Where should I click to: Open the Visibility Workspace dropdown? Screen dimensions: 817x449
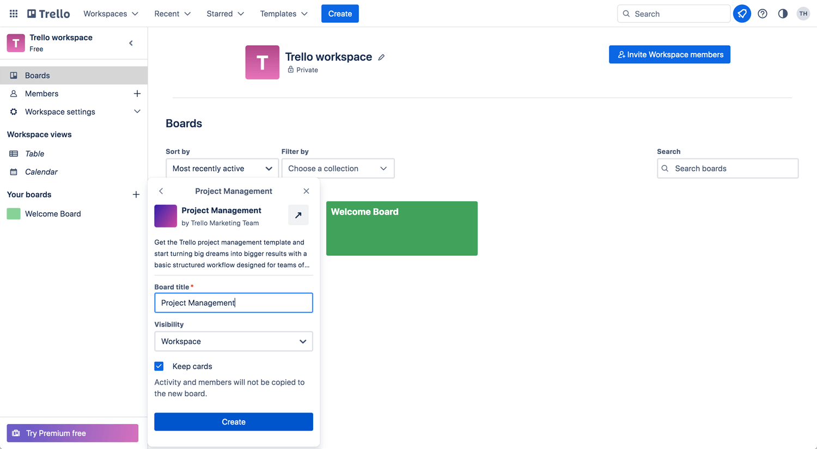click(x=234, y=341)
